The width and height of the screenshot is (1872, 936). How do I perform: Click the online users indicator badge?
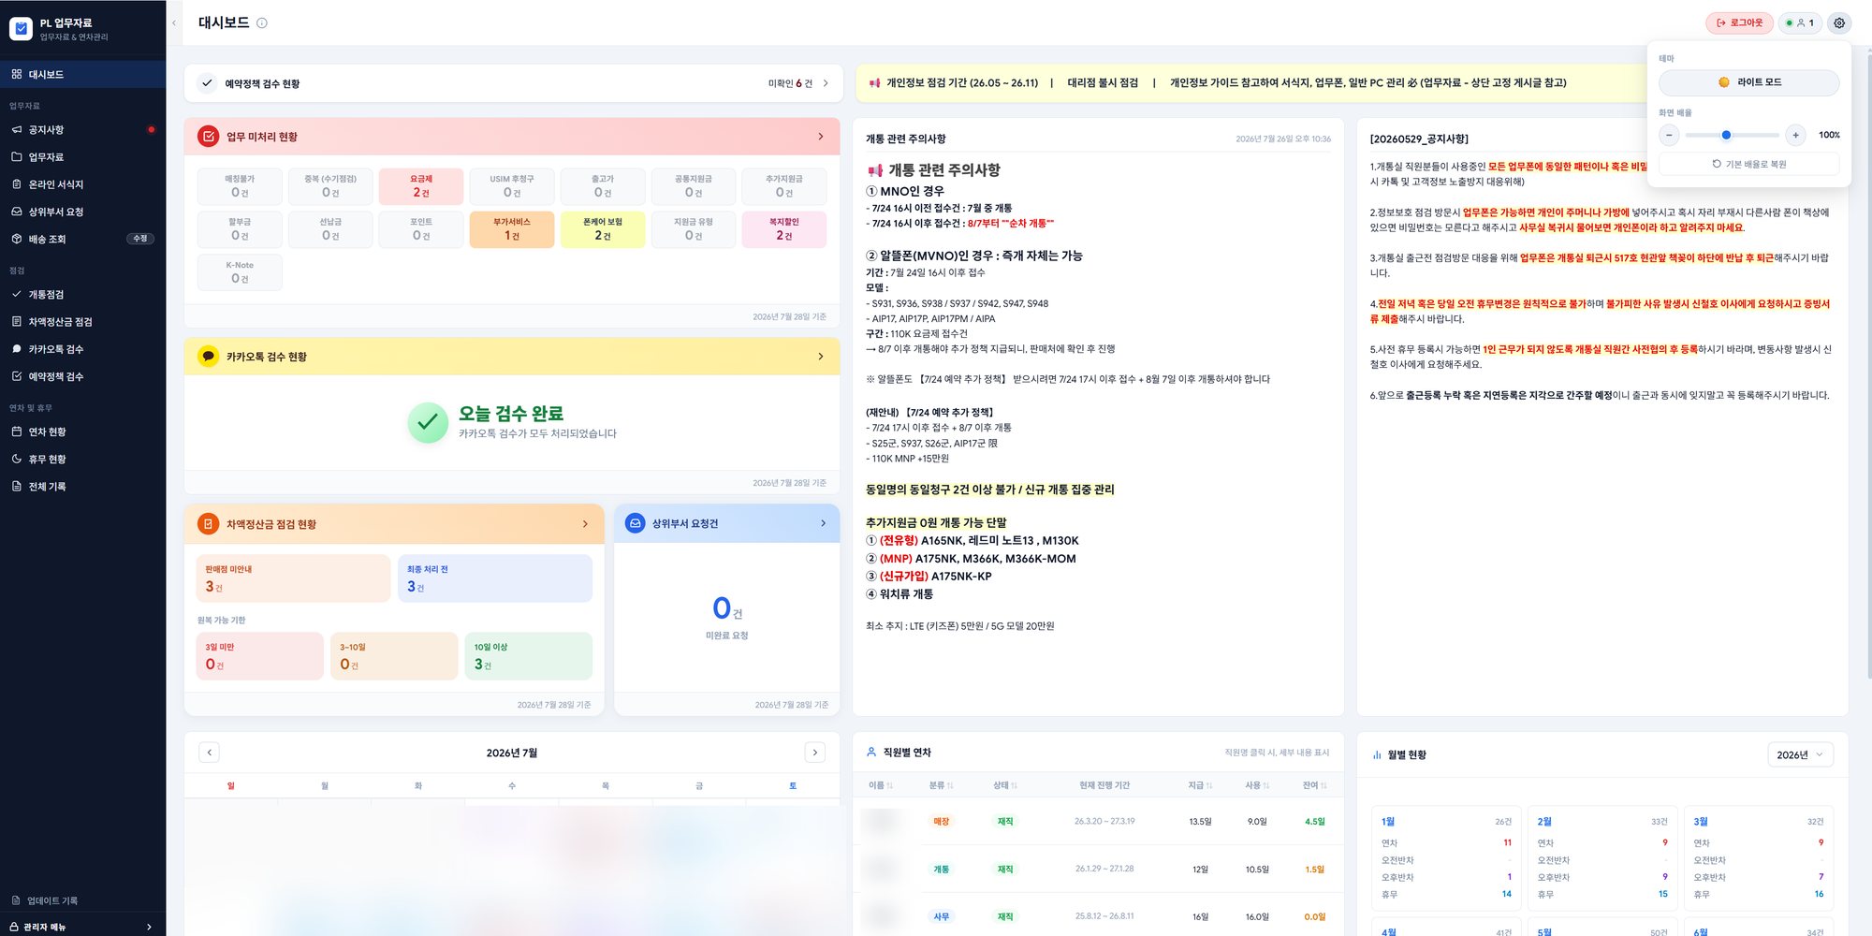[1799, 22]
